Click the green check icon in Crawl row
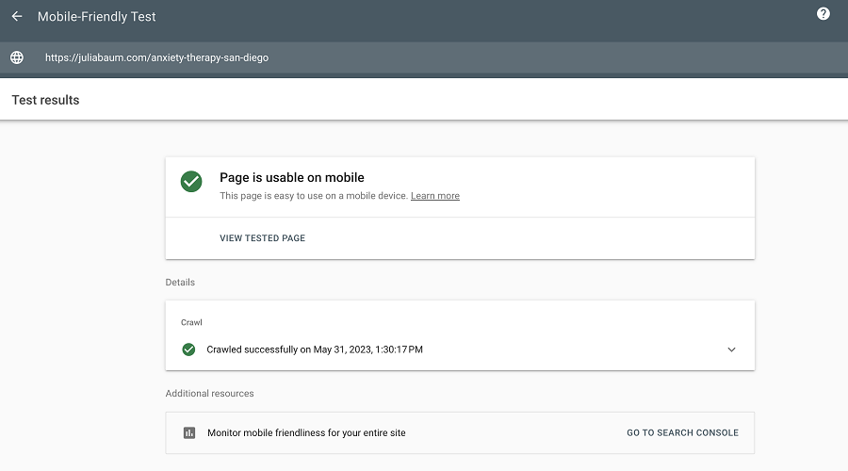This screenshot has width=848, height=471. (189, 349)
